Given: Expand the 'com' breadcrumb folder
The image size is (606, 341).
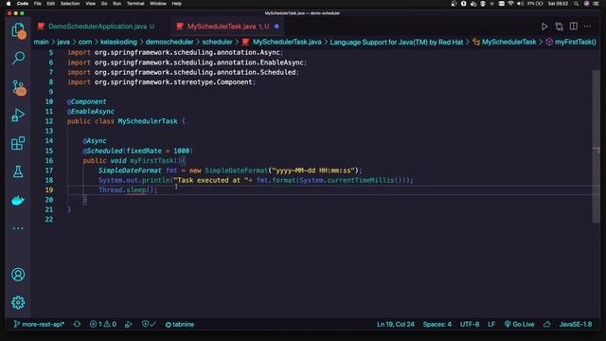Looking at the screenshot, I should point(85,42).
